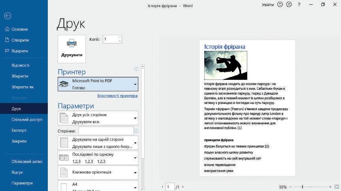Click Закрити in the sidebar

pyautogui.click(x=19, y=141)
